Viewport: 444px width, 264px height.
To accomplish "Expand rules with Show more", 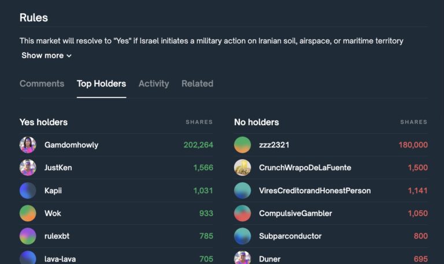I will click(x=46, y=55).
